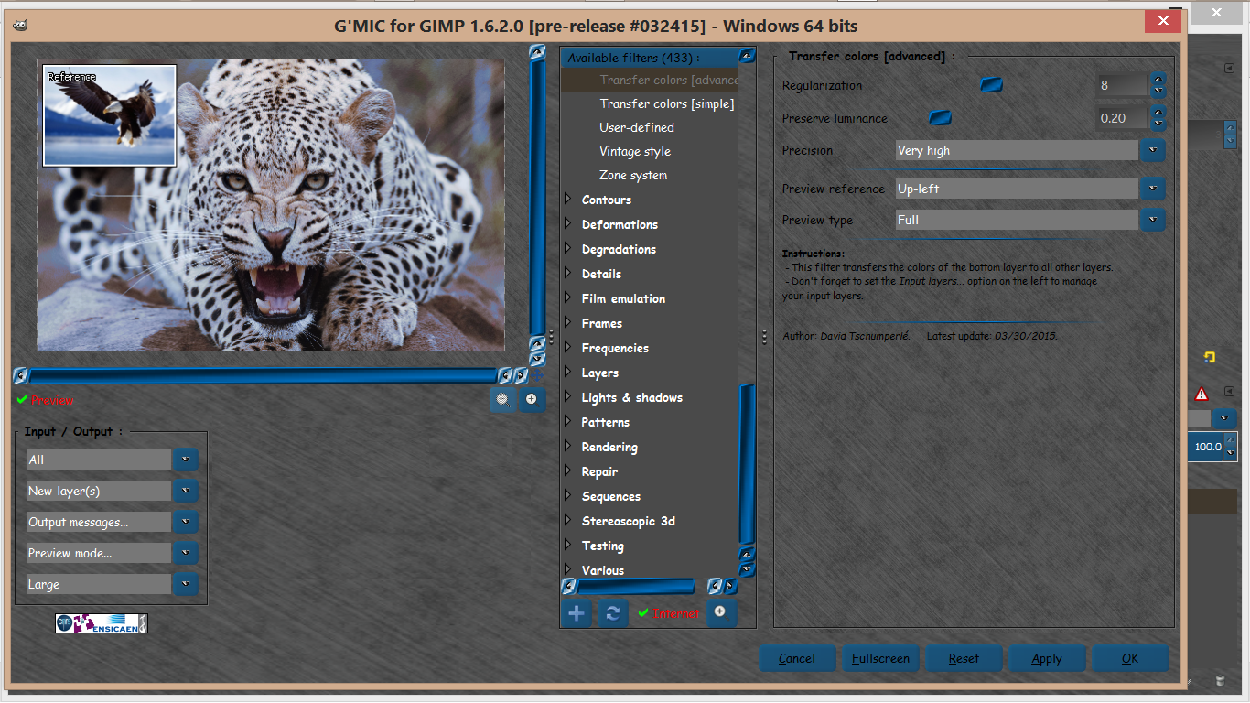Expand the Deformations filter category
This screenshot has height=703, width=1250.
[568, 224]
